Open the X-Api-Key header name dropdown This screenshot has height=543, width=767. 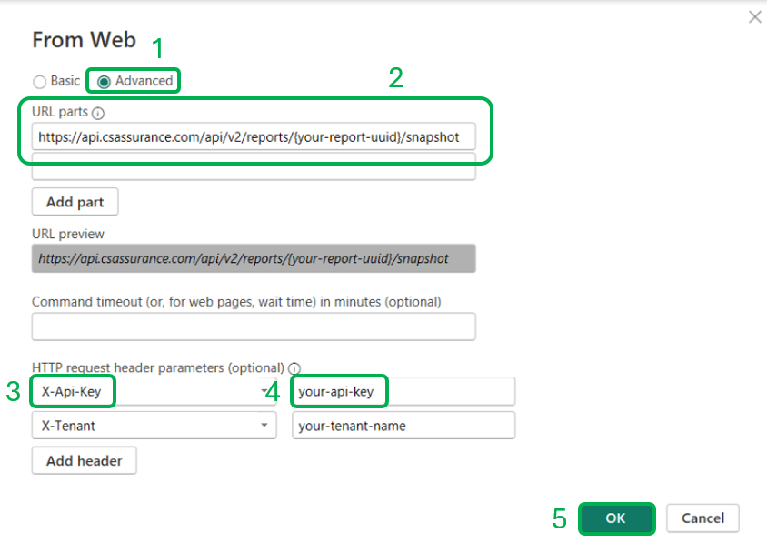[x=266, y=391]
